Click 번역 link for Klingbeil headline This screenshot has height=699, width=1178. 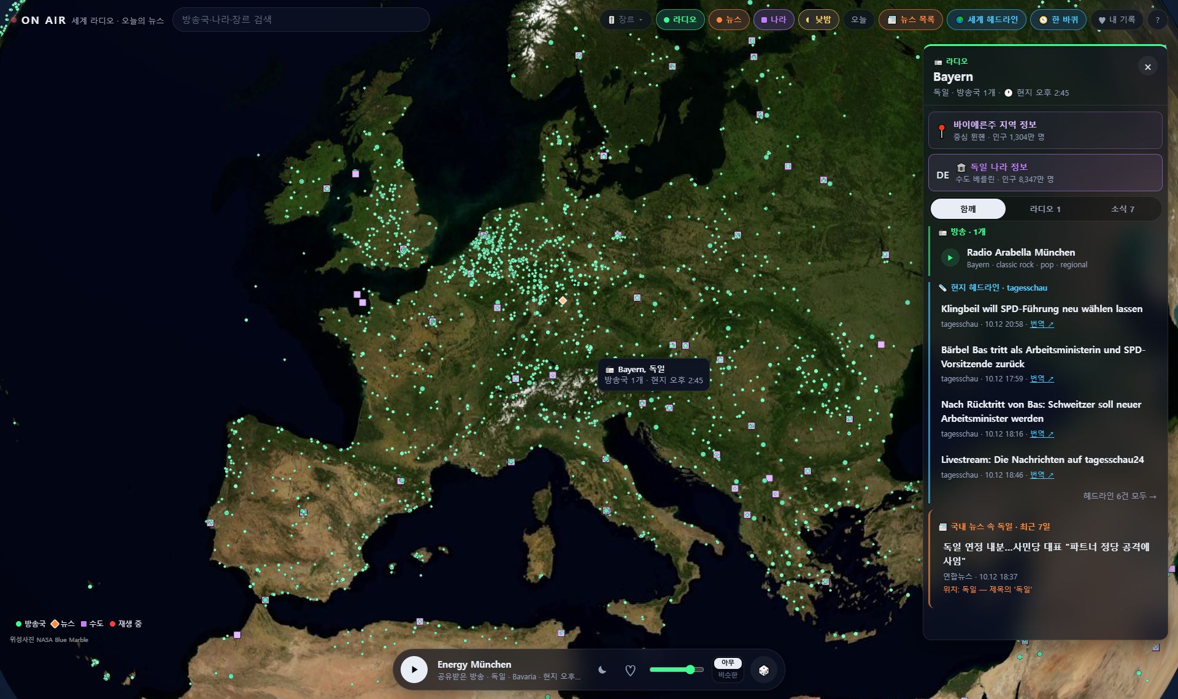(x=1041, y=324)
